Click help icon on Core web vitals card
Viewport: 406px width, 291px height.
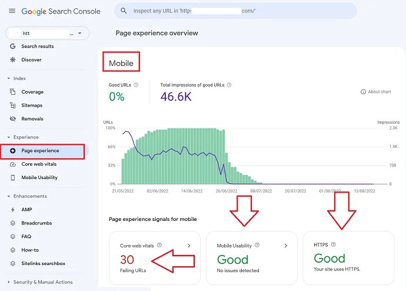tap(159, 245)
